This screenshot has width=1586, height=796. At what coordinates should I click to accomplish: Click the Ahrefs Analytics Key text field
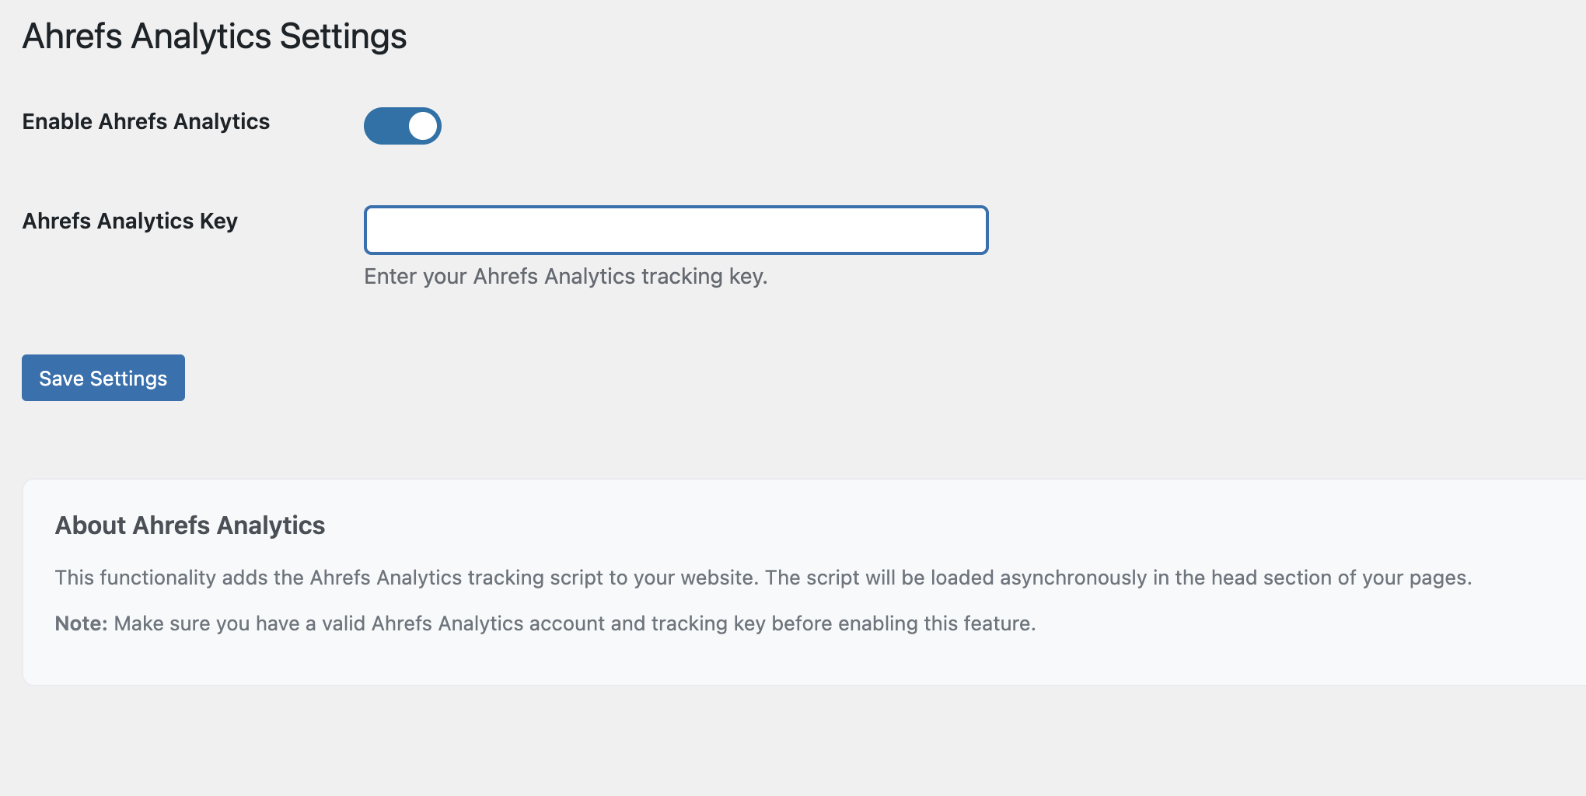pyautogui.click(x=676, y=230)
